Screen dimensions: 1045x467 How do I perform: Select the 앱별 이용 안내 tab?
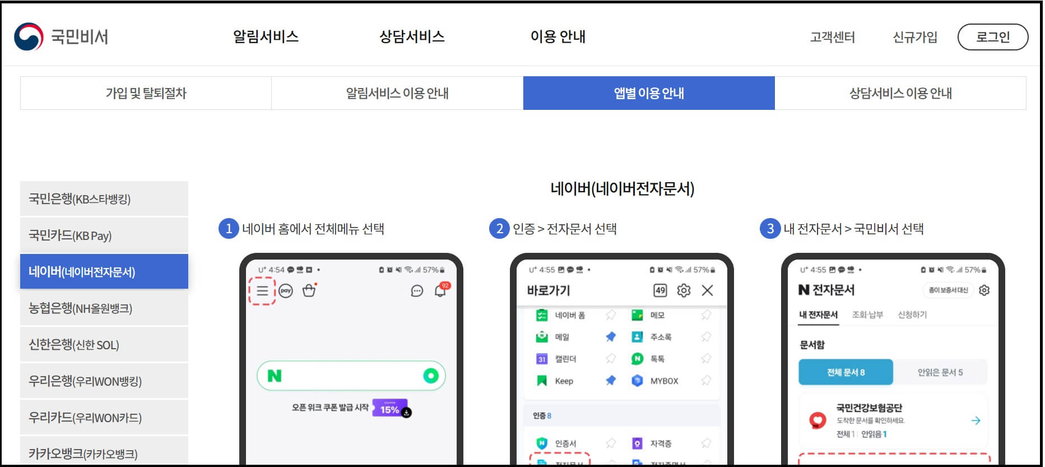coord(649,93)
